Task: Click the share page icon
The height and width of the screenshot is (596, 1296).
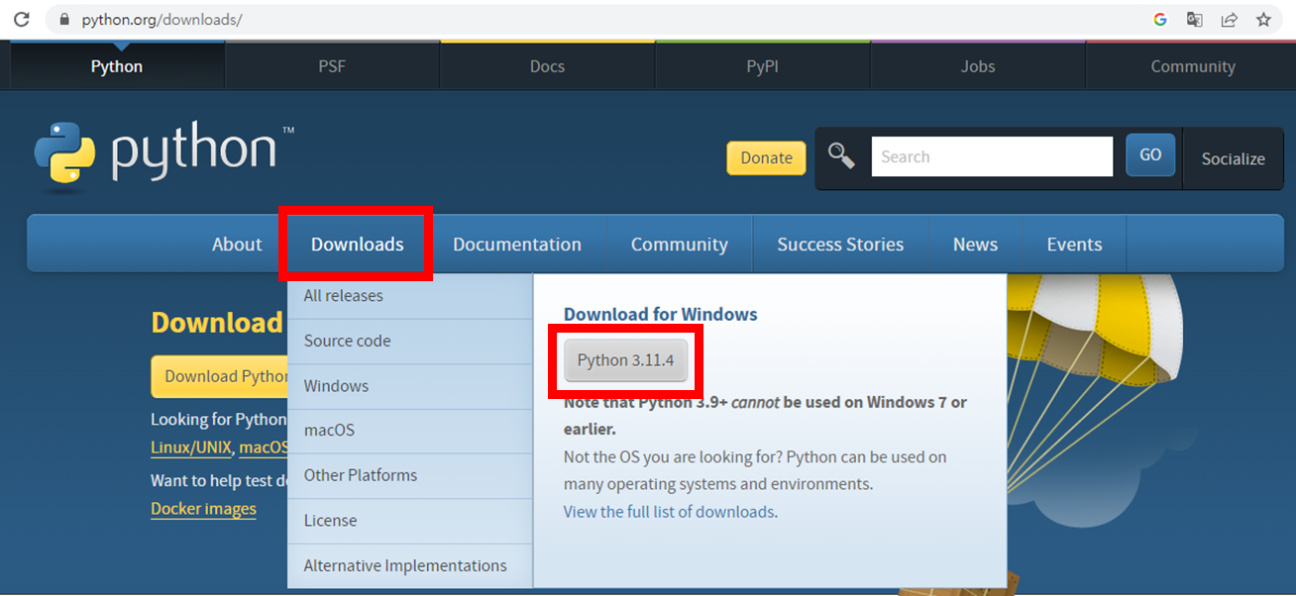Action: click(x=1229, y=19)
